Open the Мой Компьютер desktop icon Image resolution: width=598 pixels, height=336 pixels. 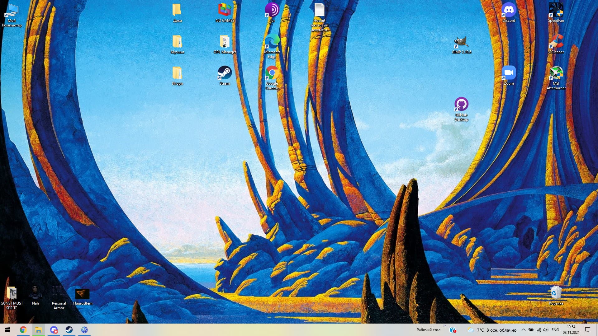coord(12,15)
